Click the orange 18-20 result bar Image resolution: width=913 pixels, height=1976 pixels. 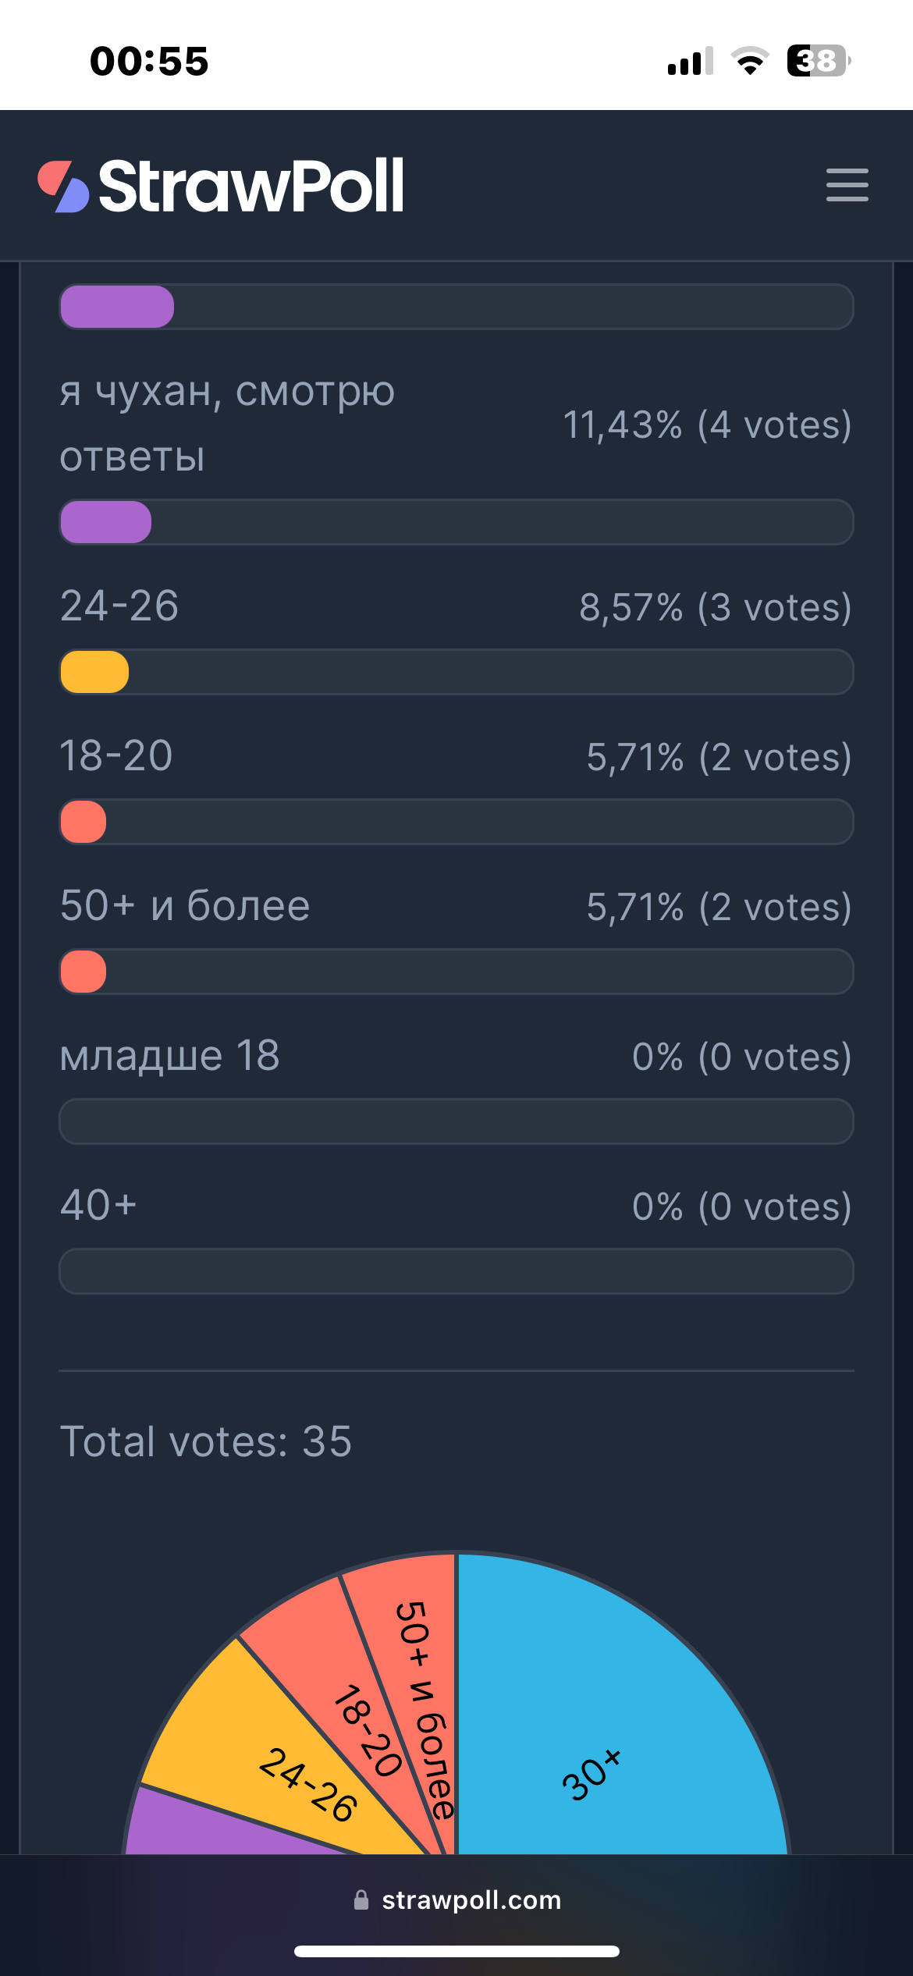pos(456,822)
